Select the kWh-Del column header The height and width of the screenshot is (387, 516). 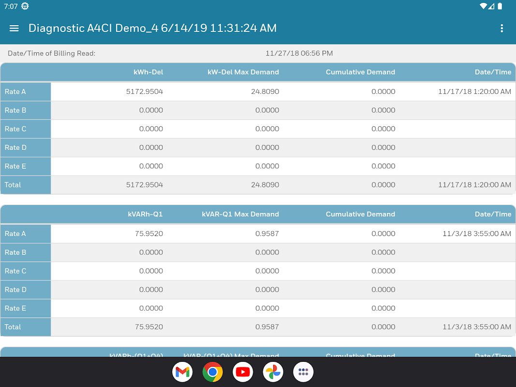tap(148, 72)
